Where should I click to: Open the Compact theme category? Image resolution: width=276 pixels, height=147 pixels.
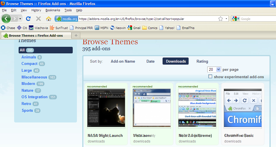[x=29, y=63]
